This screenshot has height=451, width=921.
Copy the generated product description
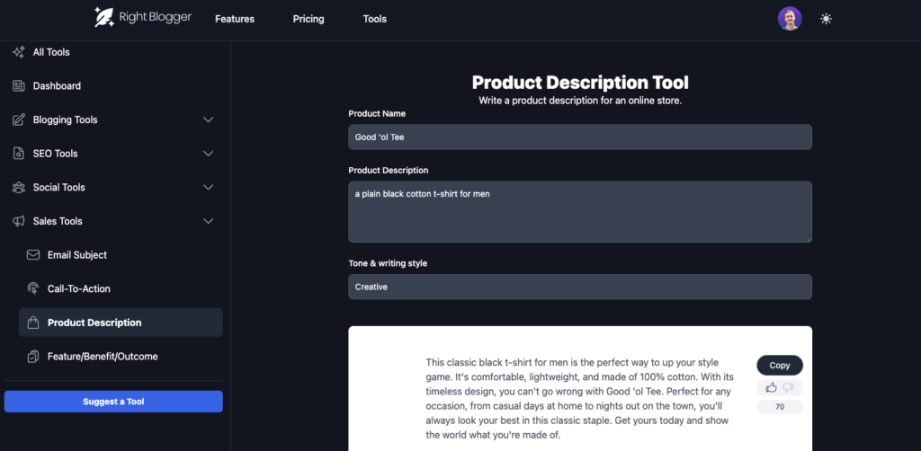click(x=779, y=365)
